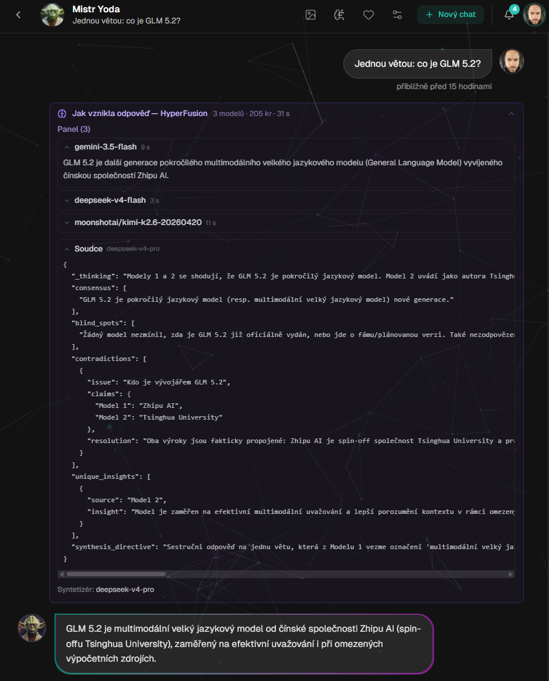Click the horizontal scrollbar thumb under JSON

(x=116, y=574)
